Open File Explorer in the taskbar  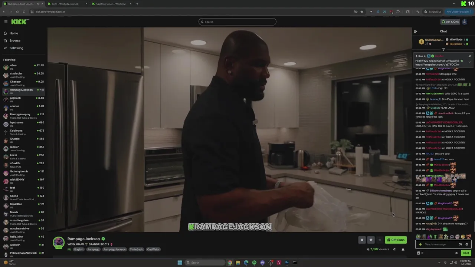click(x=238, y=263)
